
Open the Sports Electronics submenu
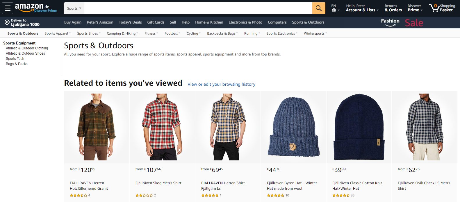[x=282, y=33]
